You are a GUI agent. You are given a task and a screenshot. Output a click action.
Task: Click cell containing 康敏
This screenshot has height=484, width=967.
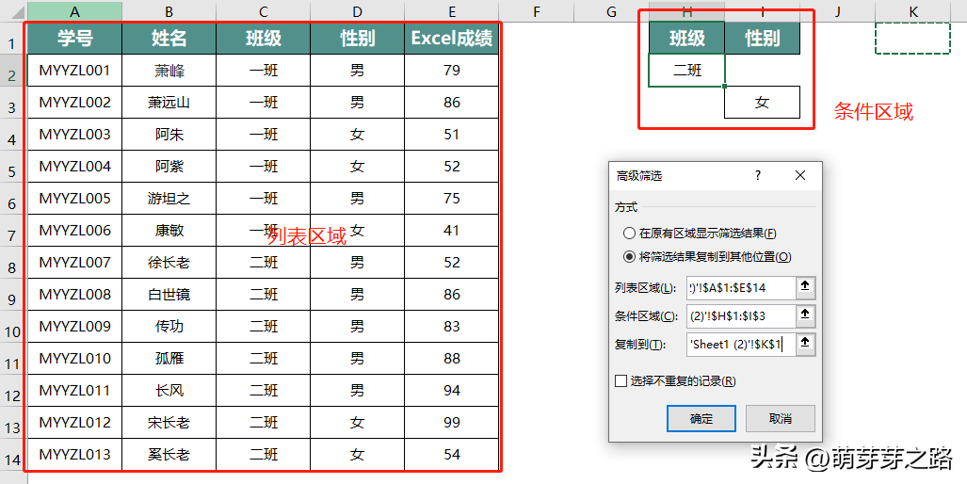click(169, 231)
